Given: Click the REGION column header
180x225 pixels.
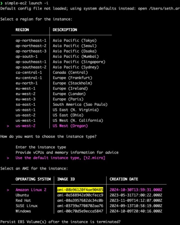Looking at the screenshot, I should pos(22,30).
